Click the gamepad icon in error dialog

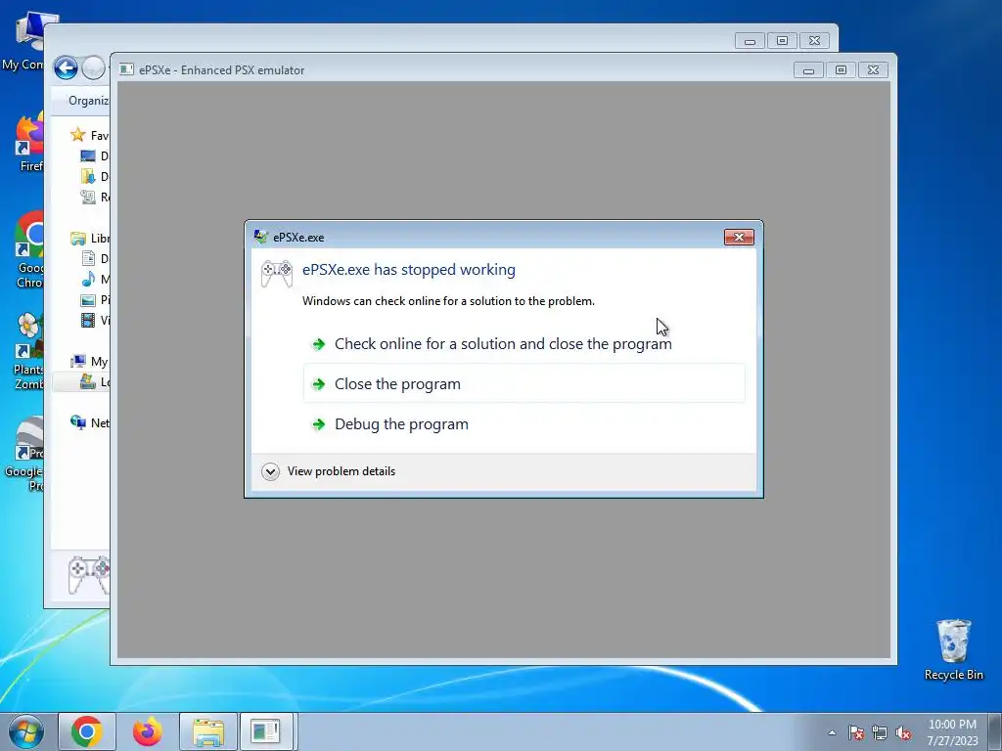277,274
